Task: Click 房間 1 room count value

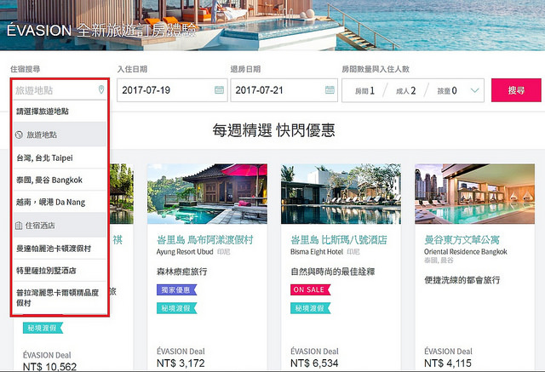Action: click(x=364, y=90)
